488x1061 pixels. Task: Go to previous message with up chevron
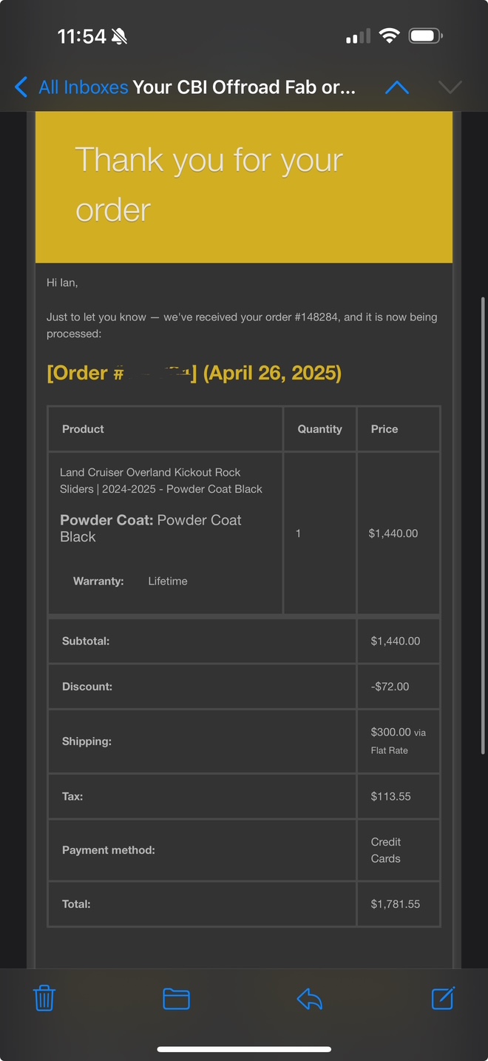pyautogui.click(x=397, y=87)
